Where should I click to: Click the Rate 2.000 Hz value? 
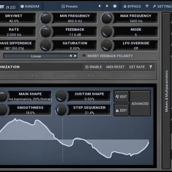click(x=14, y=35)
